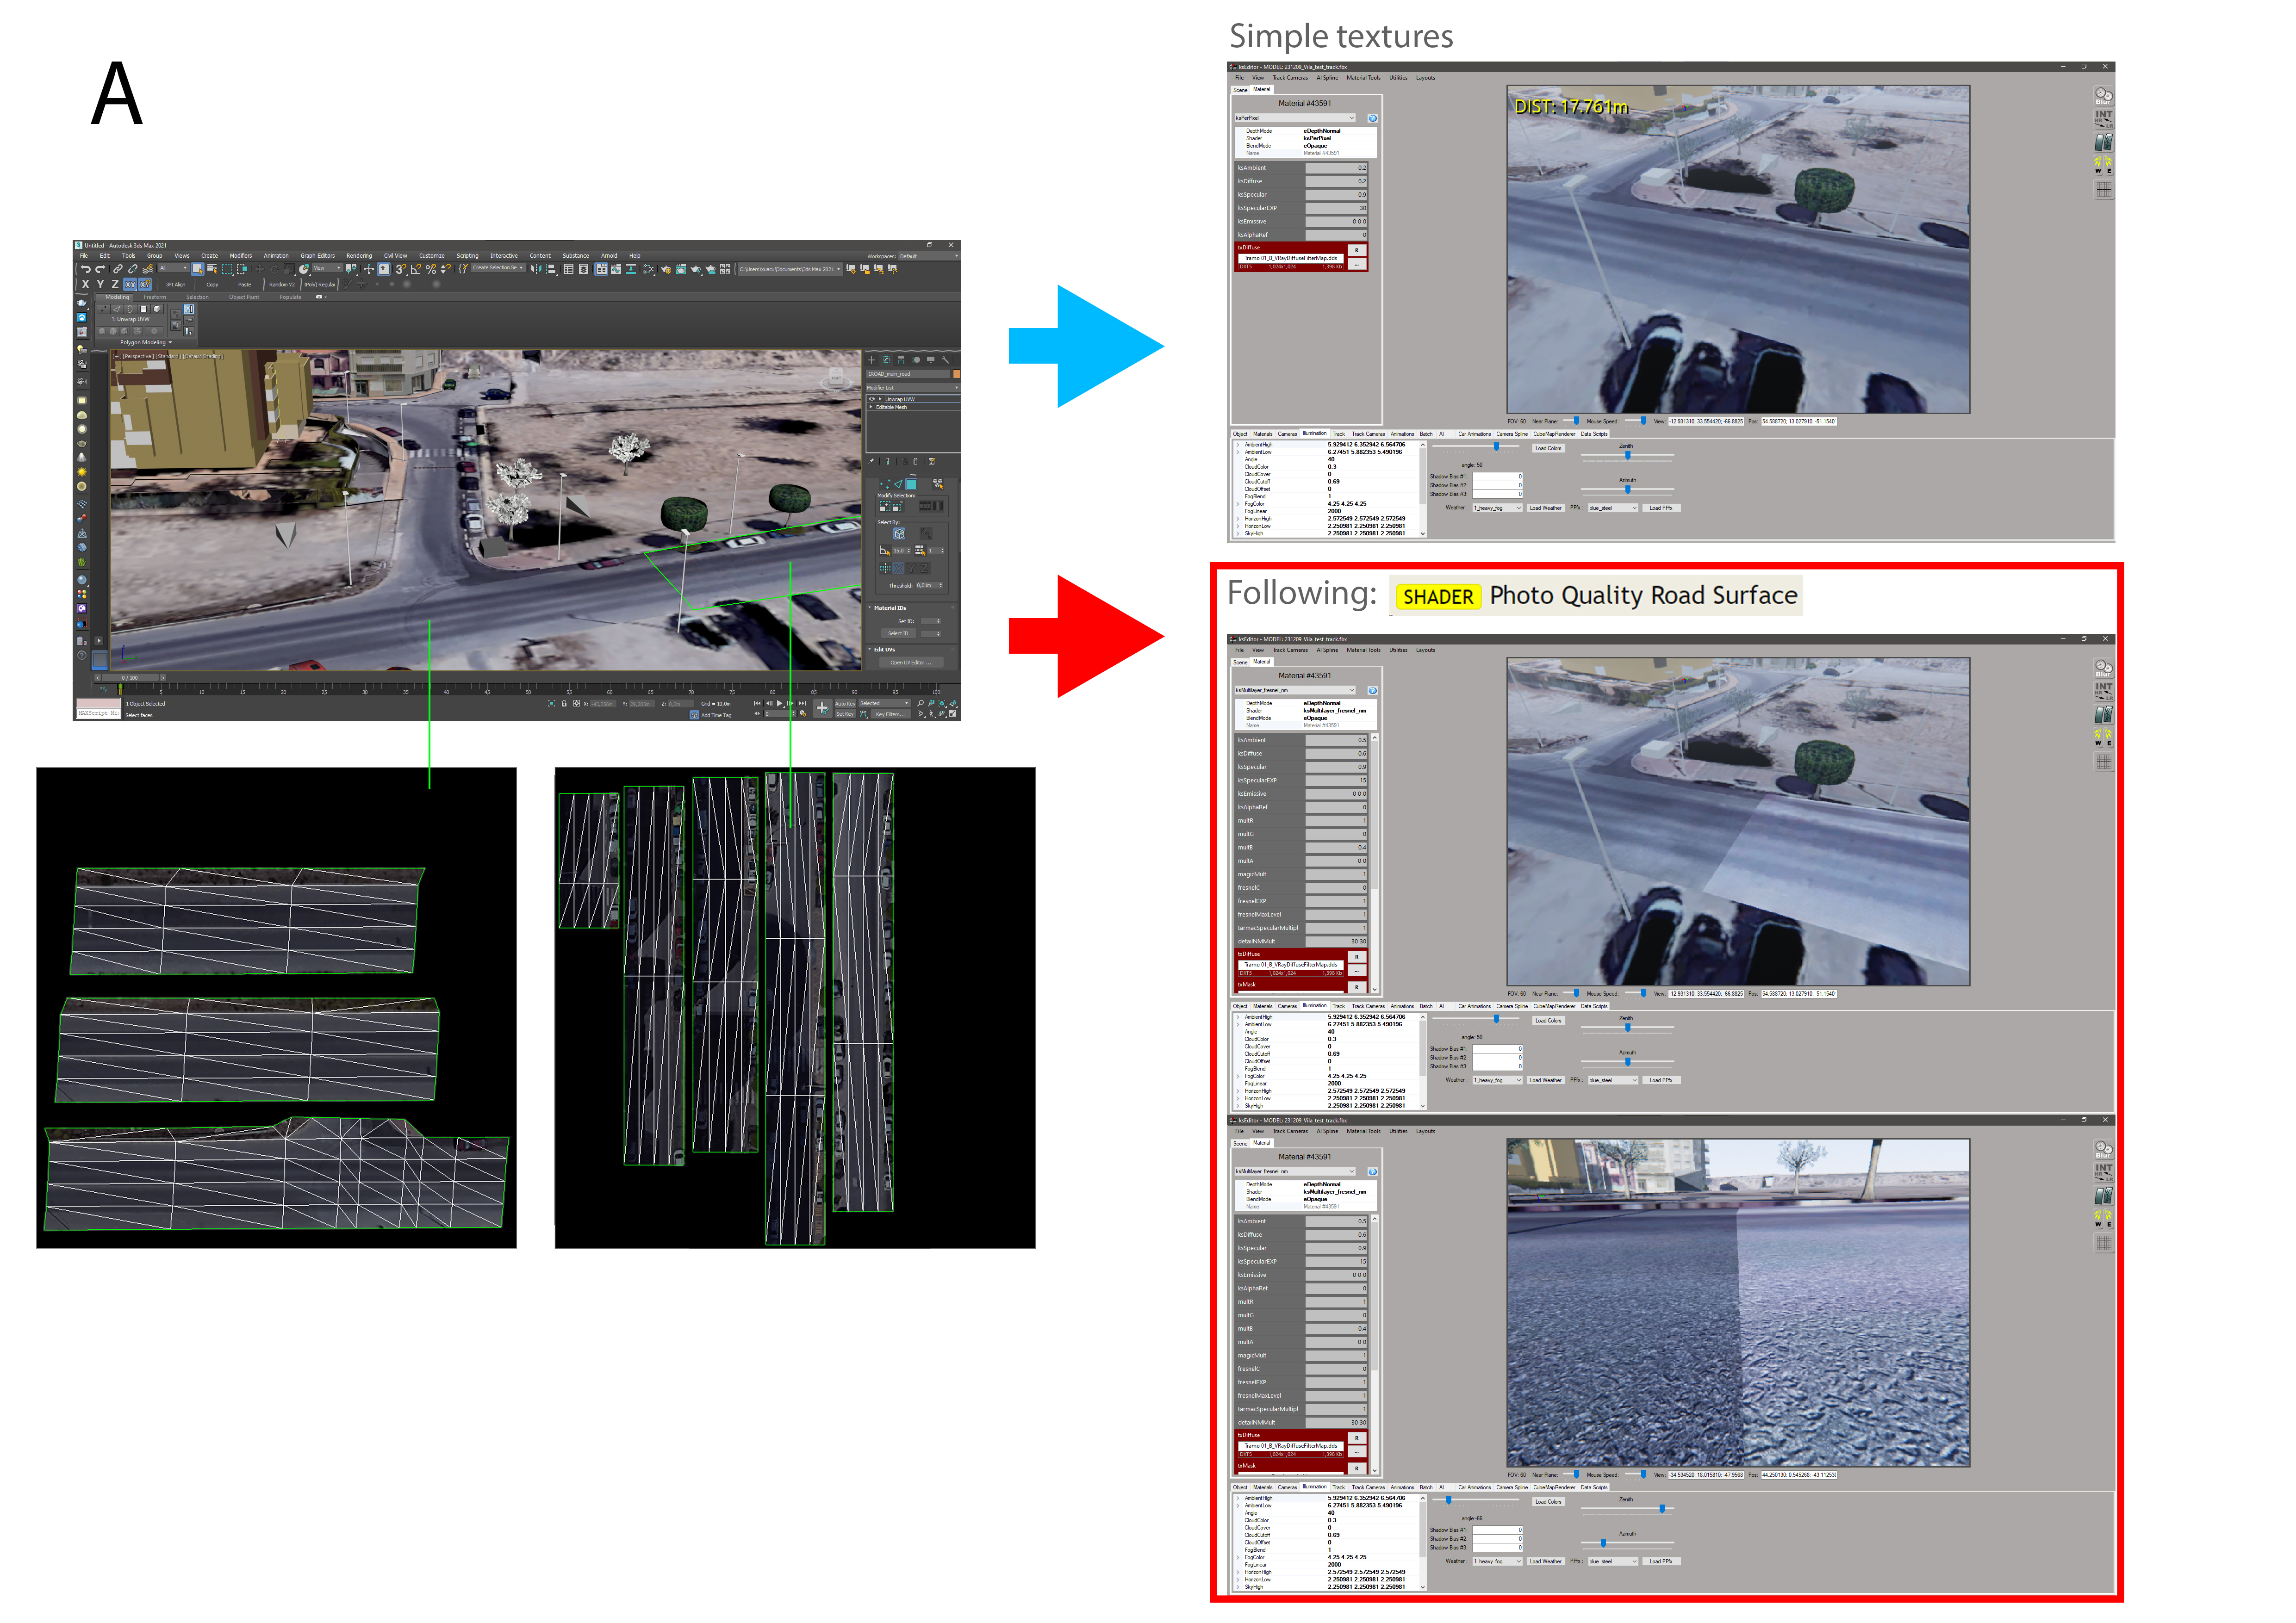Click the Undo arrow in 3ds Max toolbar
This screenshot has width=2296, height=1623.
click(86, 269)
